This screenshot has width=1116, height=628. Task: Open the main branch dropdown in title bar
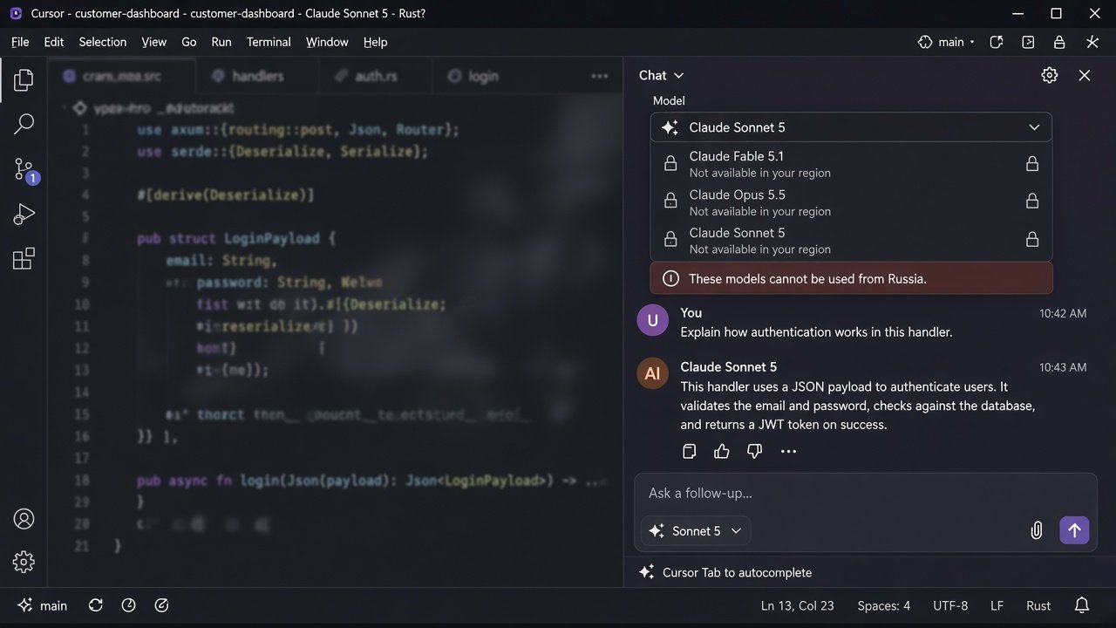[947, 42]
